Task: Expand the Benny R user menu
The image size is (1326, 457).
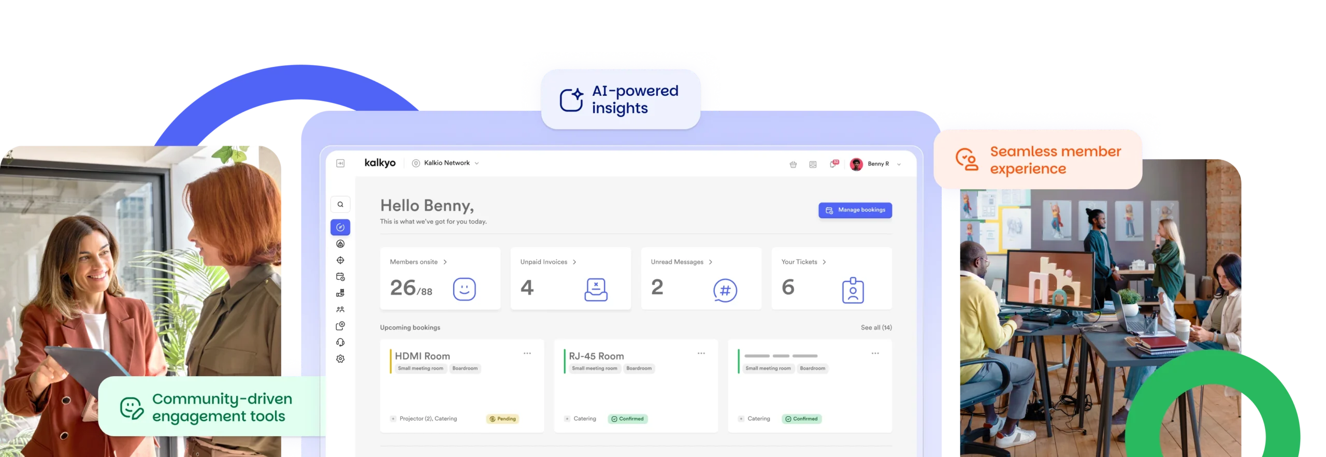Action: 876,164
